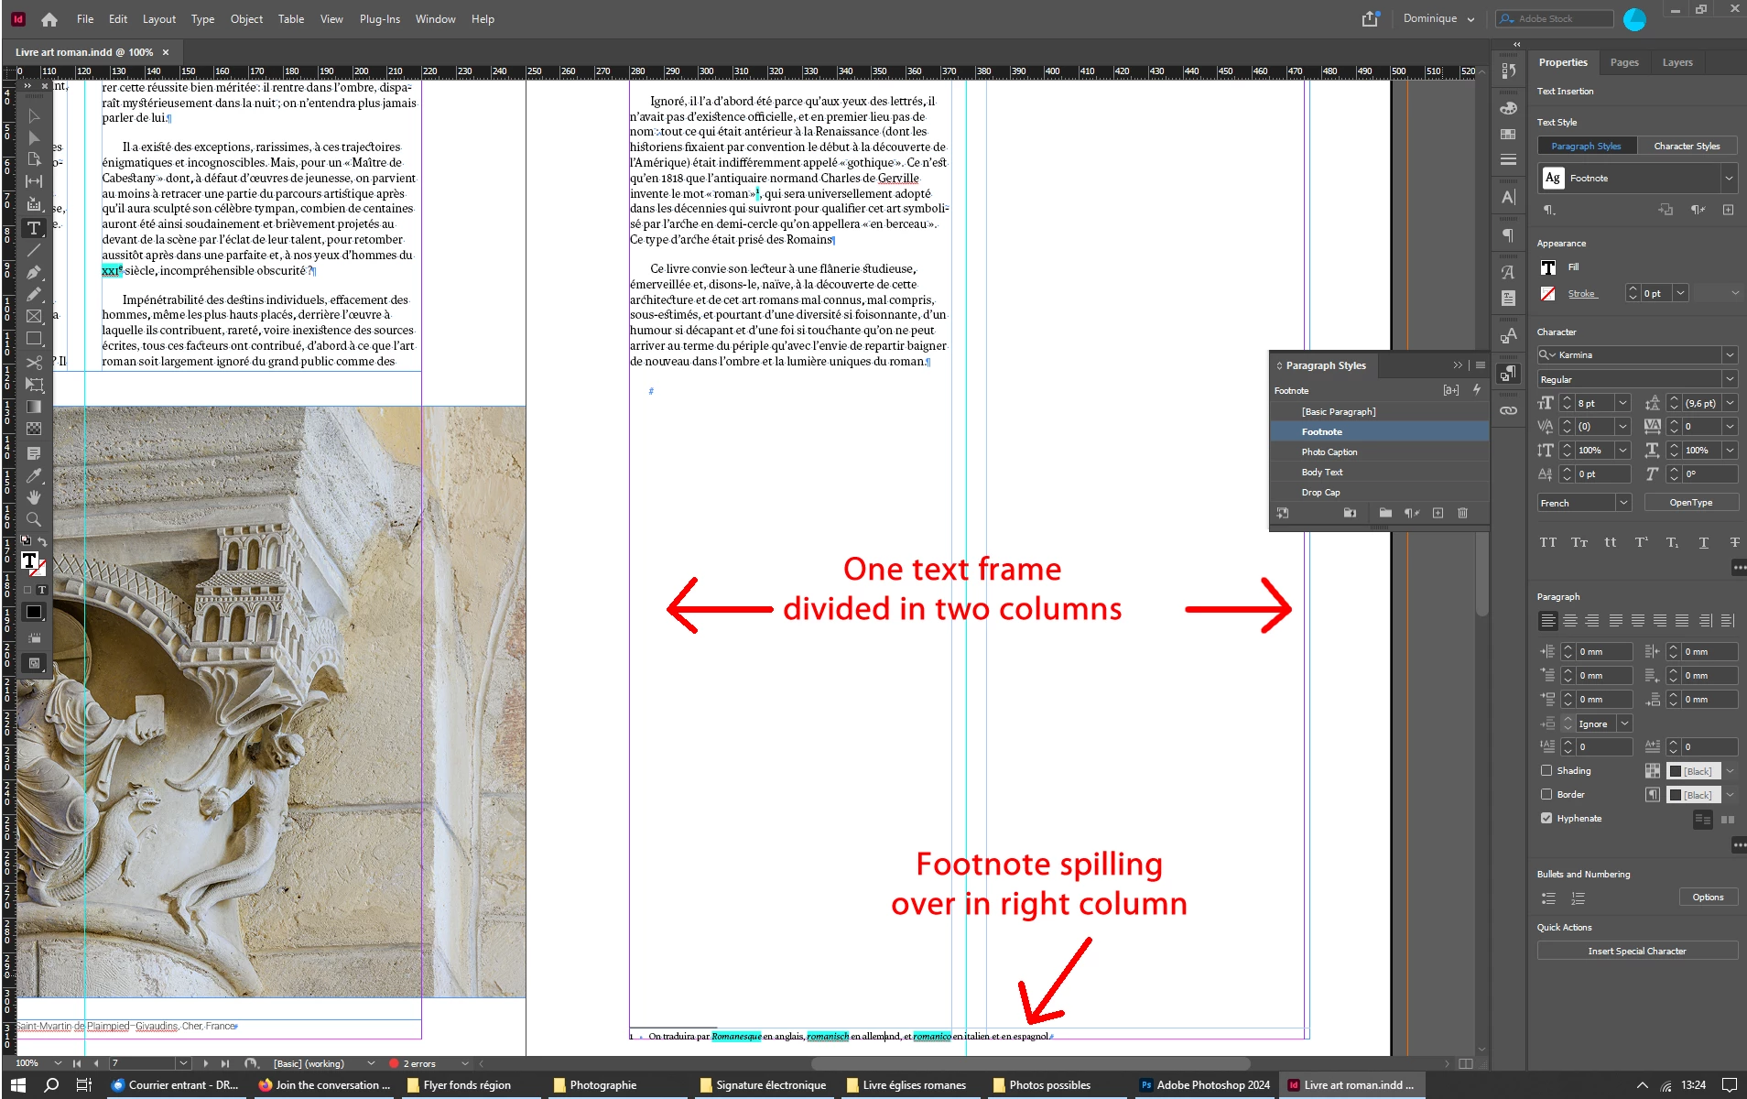Enable the Border checkbox

(1546, 794)
